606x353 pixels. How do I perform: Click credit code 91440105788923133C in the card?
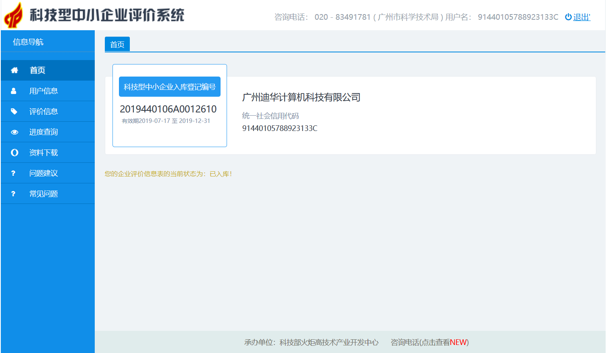point(280,128)
